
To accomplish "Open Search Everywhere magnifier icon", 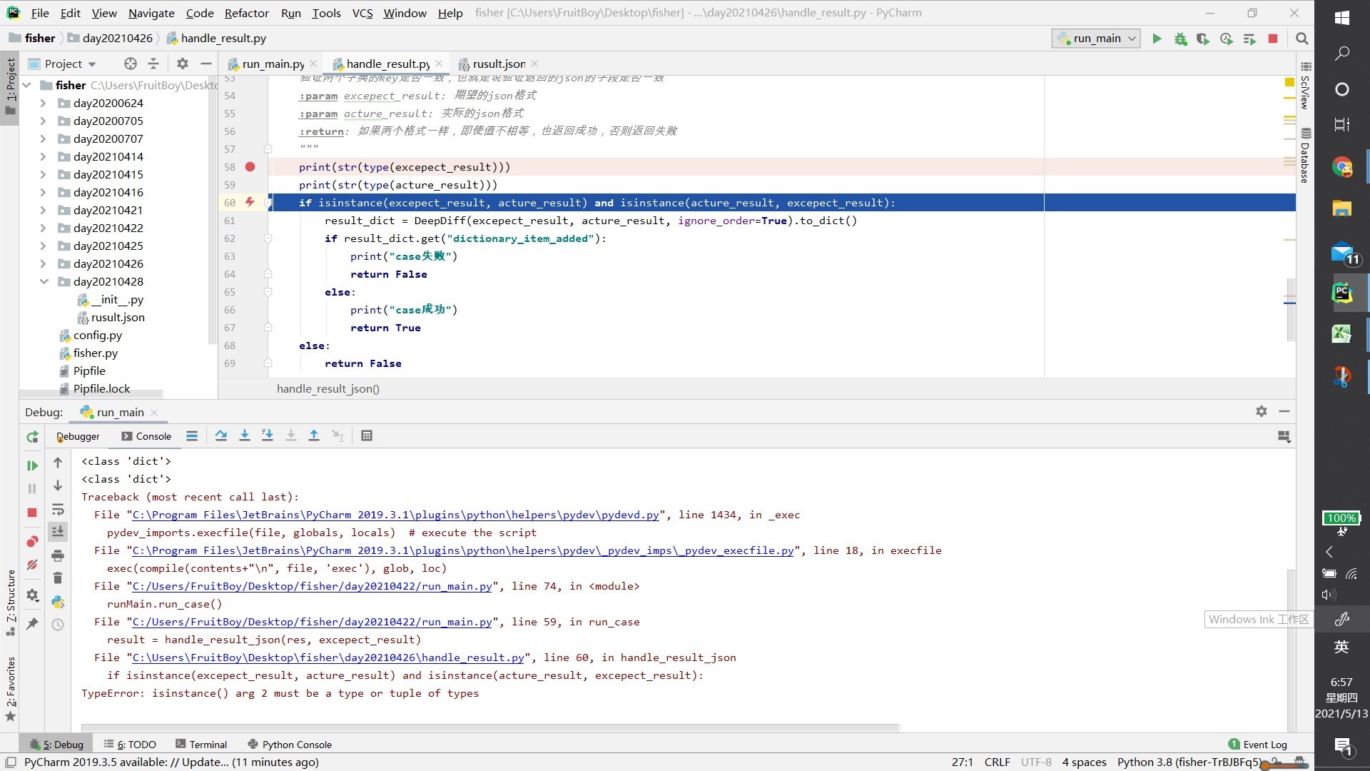I will tap(1302, 39).
